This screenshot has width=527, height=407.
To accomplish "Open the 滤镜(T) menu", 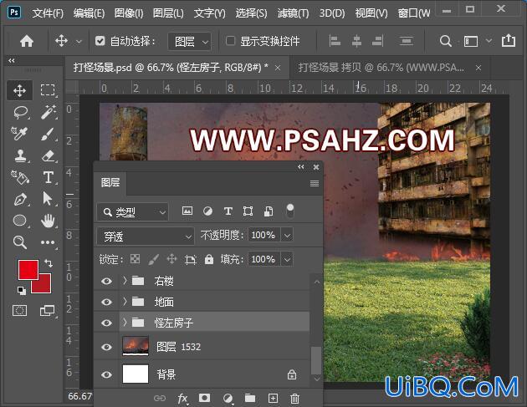I will 293,13.
